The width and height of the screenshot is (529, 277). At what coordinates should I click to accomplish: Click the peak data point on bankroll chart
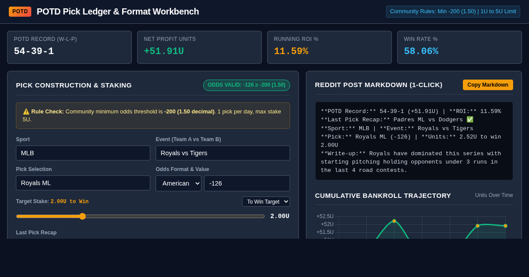(x=394, y=221)
